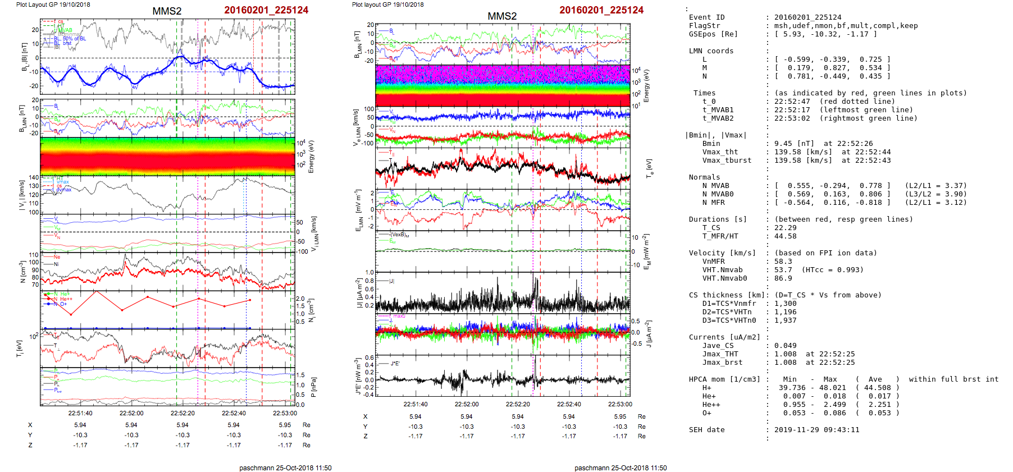Click the 22:53:00 tick on right time axis
Image resolution: width=1013 pixels, height=472 pixels.
620,404
